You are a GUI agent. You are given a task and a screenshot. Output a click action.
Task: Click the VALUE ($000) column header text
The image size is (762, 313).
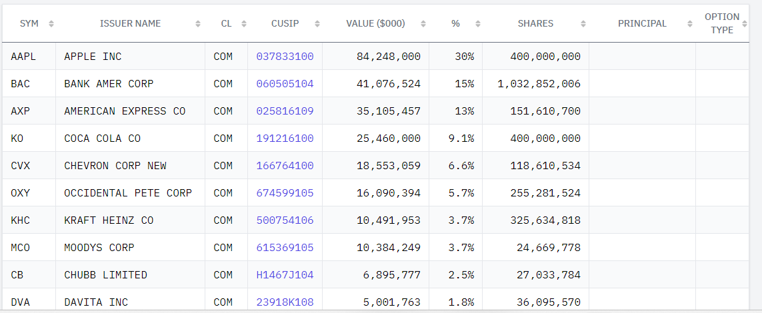(375, 23)
